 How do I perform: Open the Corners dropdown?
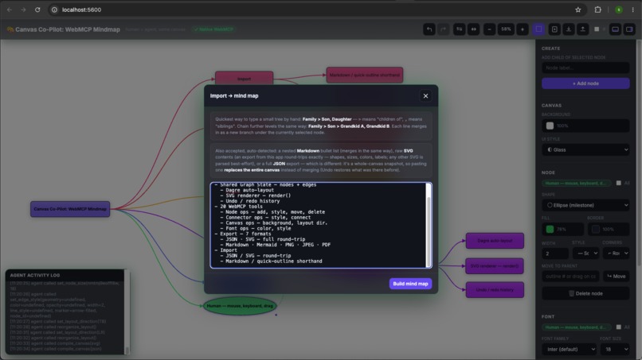pos(617,254)
